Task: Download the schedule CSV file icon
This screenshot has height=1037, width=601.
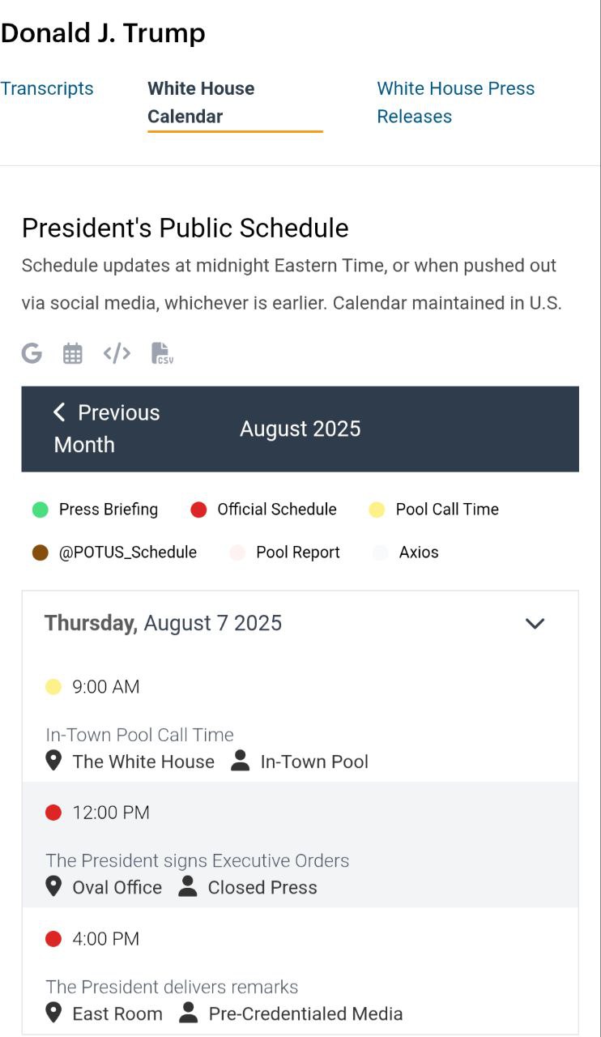Action: pos(162,353)
